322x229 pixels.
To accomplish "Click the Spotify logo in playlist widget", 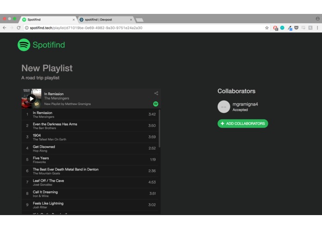I will click(156, 104).
